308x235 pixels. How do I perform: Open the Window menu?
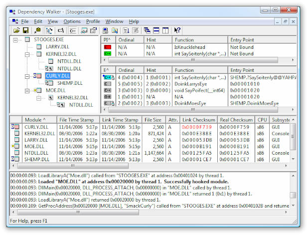point(114,21)
